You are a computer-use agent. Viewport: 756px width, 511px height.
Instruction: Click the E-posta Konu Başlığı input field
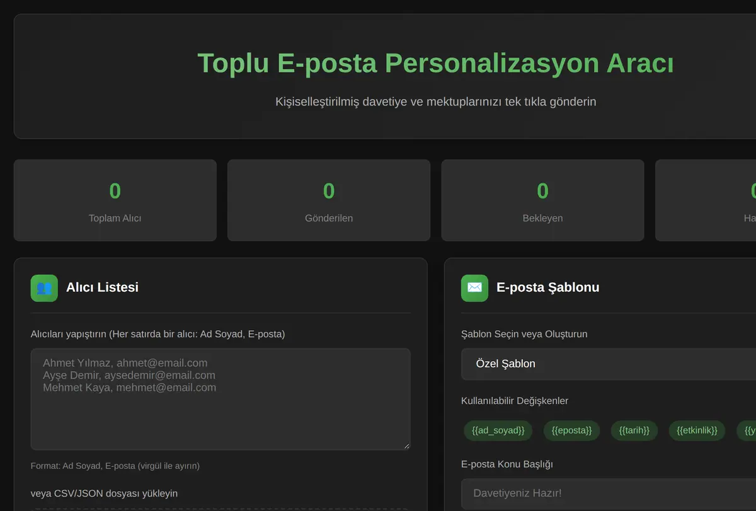[x=609, y=493]
